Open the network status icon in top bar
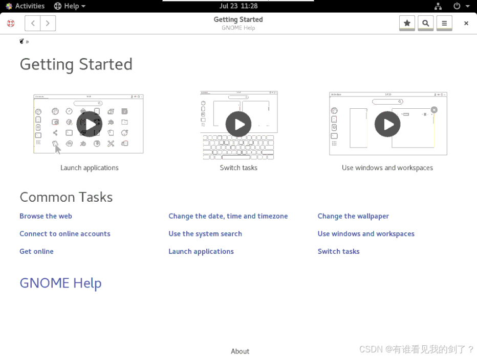 [x=438, y=6]
